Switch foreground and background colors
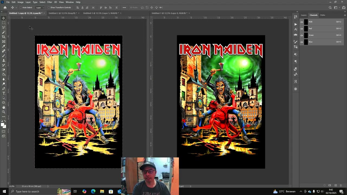Image resolution: width=347 pixels, height=195 pixels. pos(5,121)
